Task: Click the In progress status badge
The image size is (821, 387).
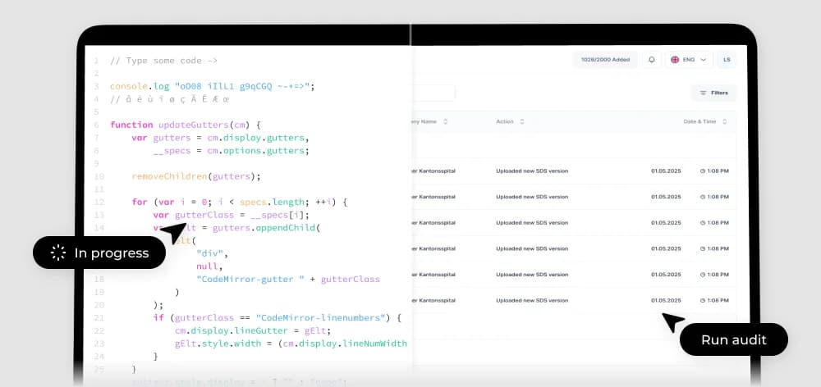Action: [x=99, y=253]
